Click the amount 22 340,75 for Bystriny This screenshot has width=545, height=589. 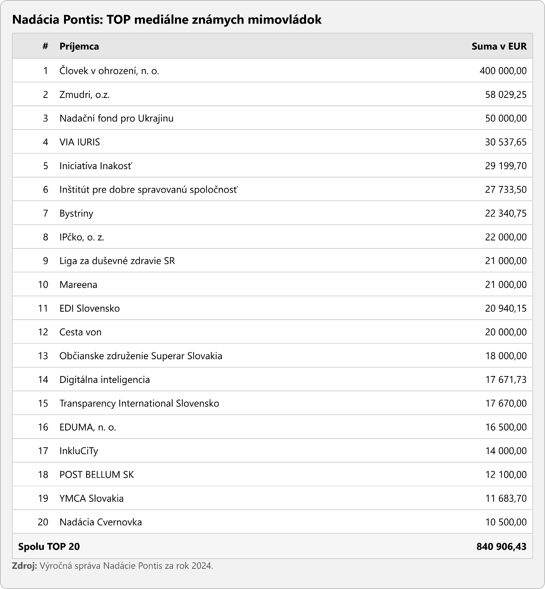(x=505, y=213)
